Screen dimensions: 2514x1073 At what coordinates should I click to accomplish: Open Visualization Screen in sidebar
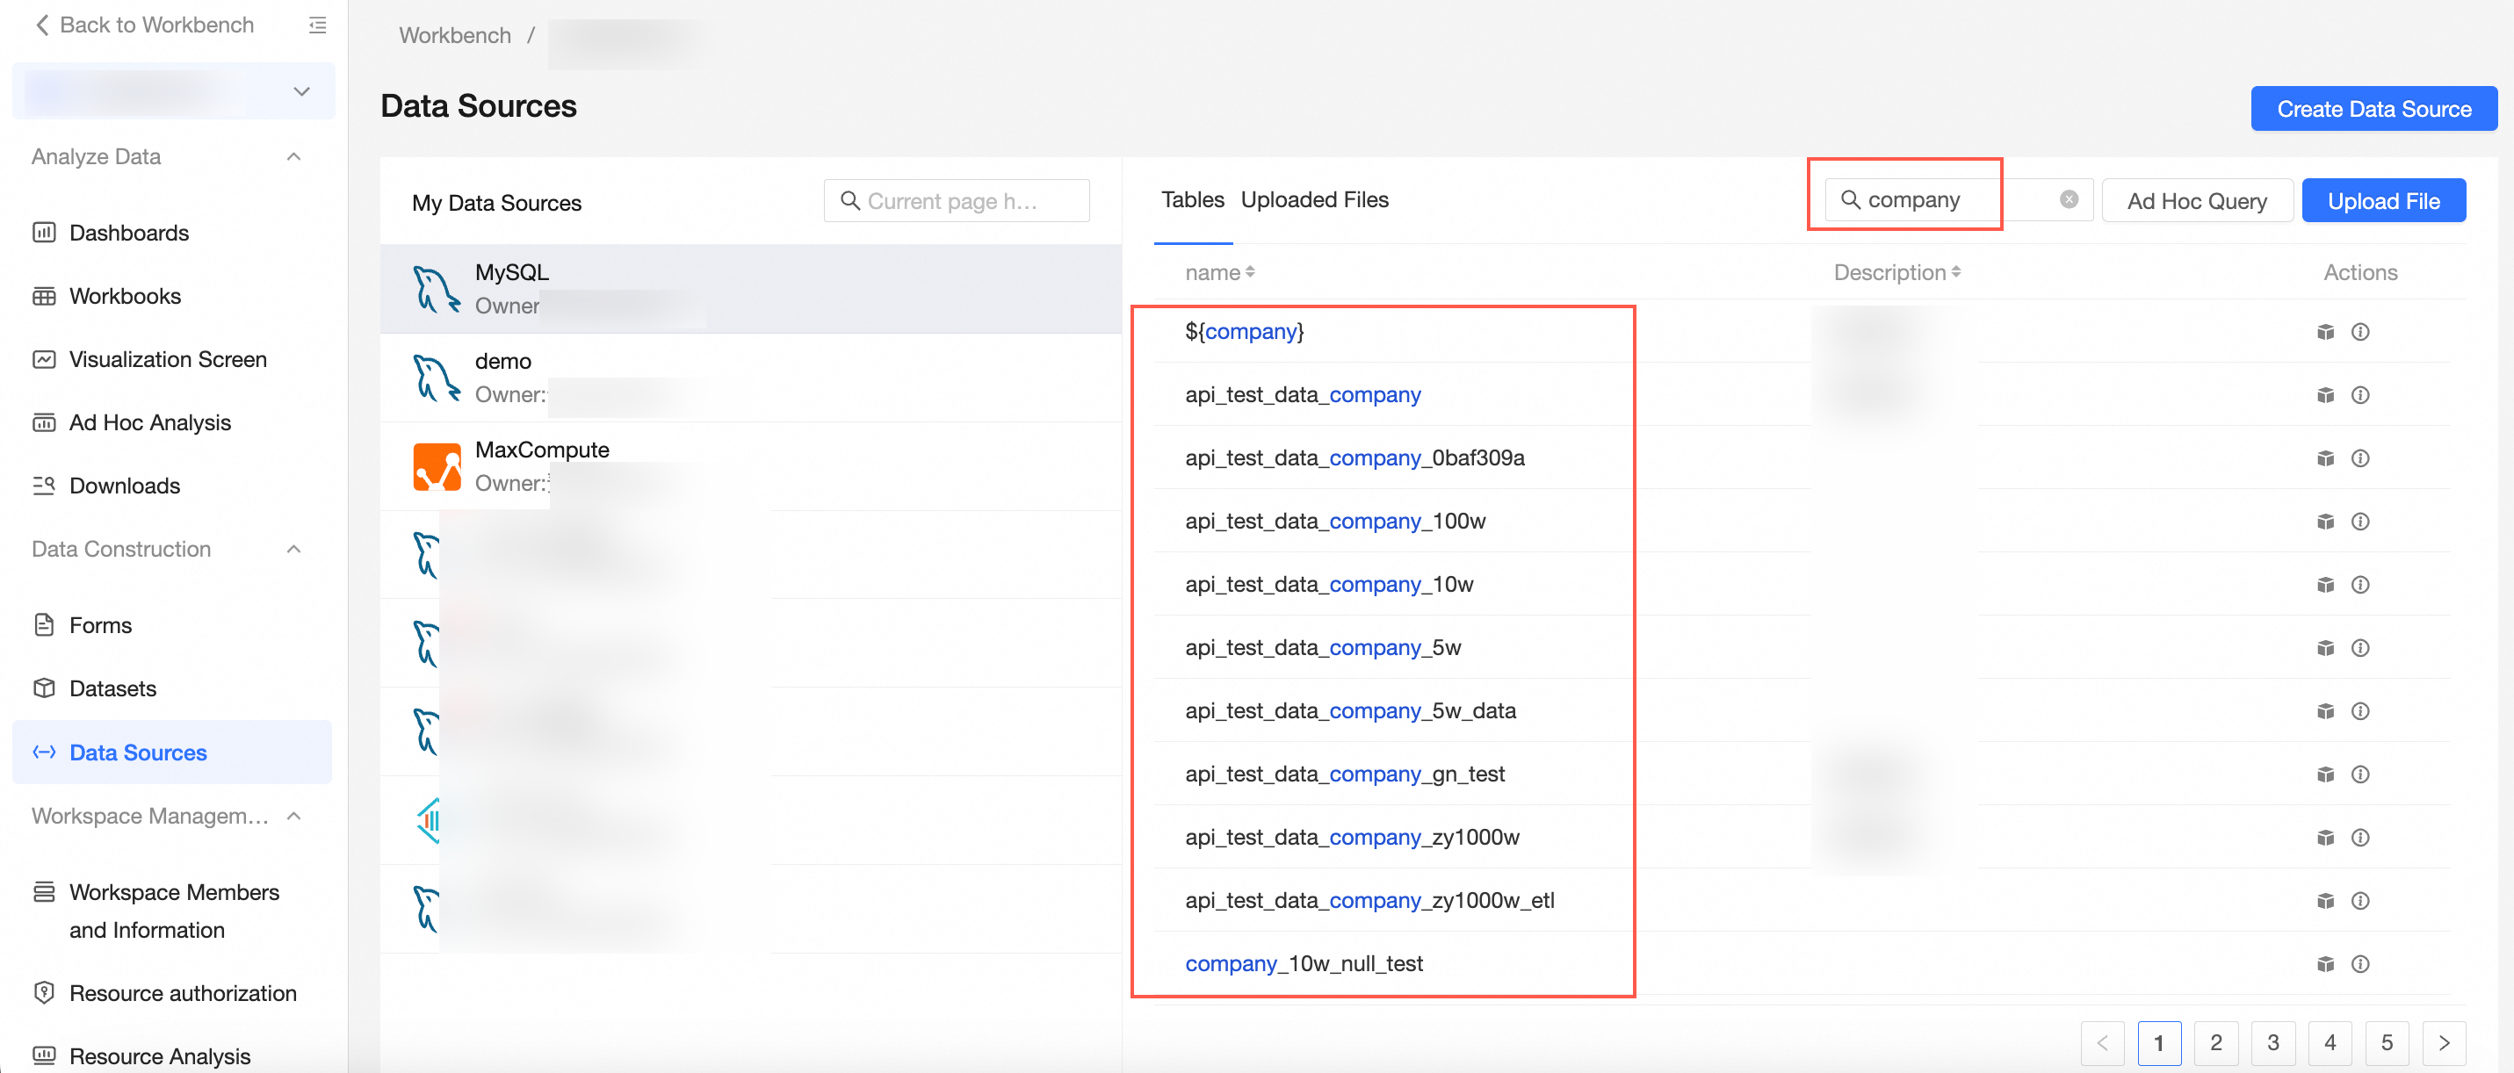pos(167,359)
